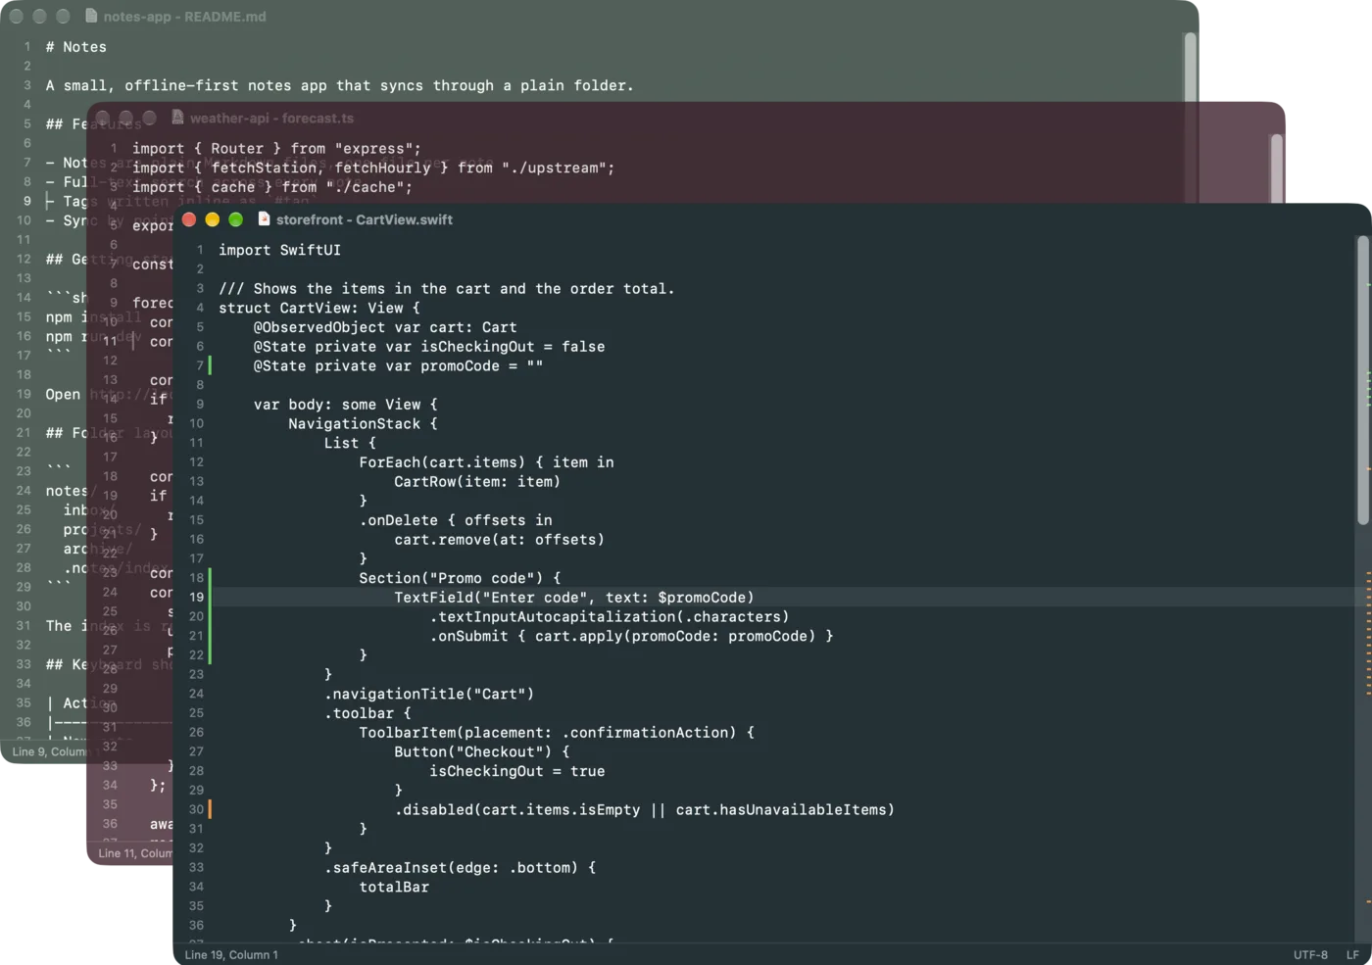The width and height of the screenshot is (1372, 965).
Task: Click 'import { cache } from "./cache"' in weather-api
Action: click(x=272, y=187)
